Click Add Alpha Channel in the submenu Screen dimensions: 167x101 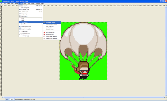pyautogui.click(x=52, y=23)
